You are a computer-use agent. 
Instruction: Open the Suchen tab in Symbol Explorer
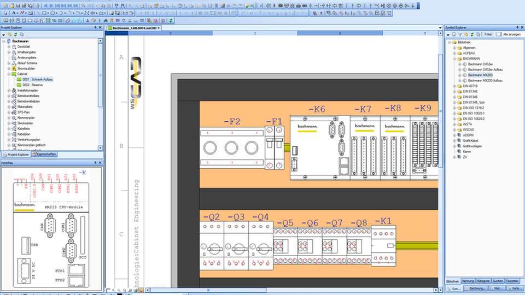click(x=498, y=281)
